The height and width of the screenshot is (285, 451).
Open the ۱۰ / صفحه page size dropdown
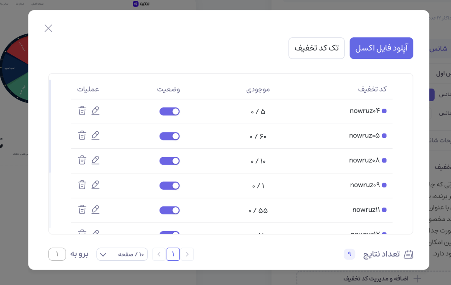122,254
